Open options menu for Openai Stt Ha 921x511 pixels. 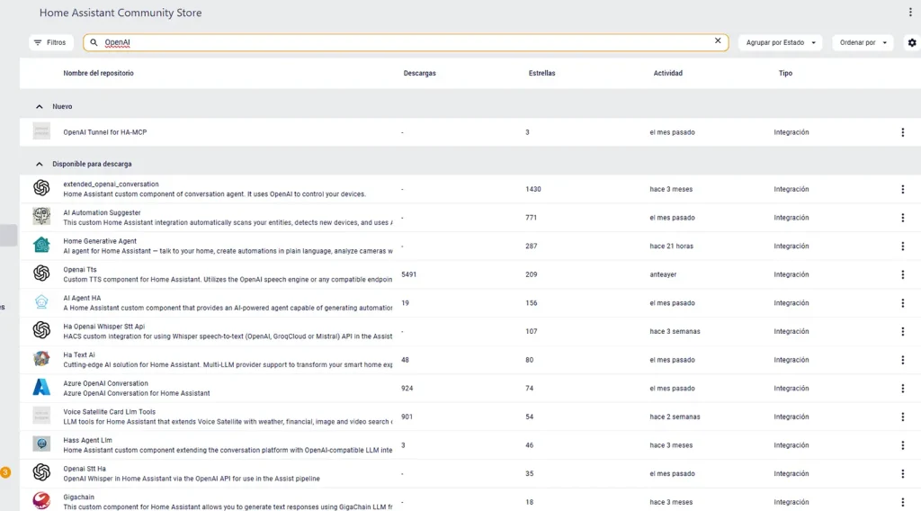(902, 474)
